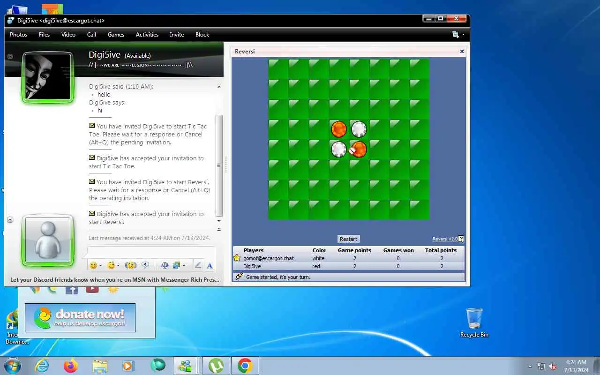Open uTorrent from taskbar
The image size is (600, 375).
click(x=216, y=366)
